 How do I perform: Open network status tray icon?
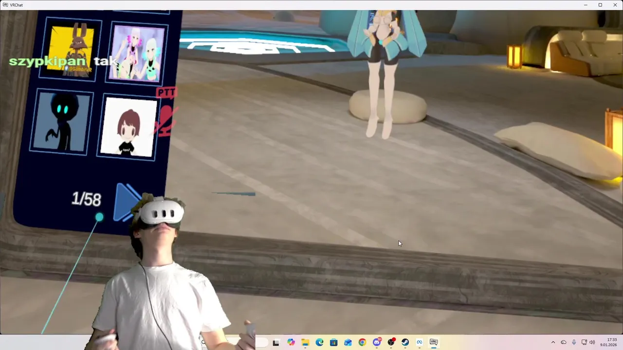(x=584, y=342)
